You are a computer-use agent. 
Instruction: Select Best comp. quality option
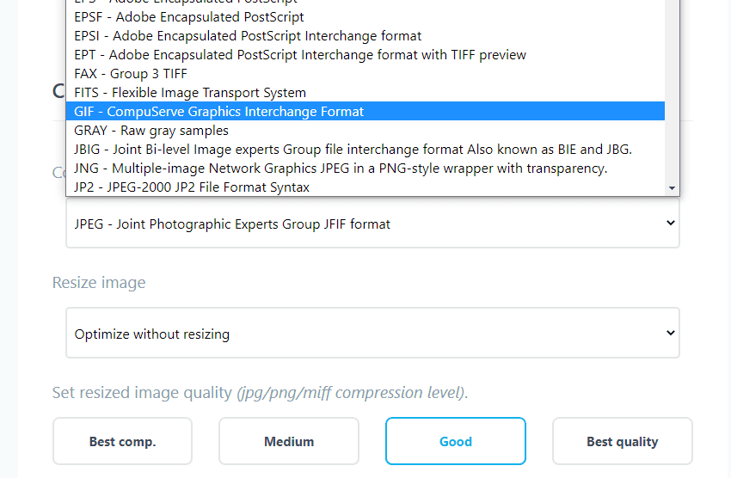(123, 441)
